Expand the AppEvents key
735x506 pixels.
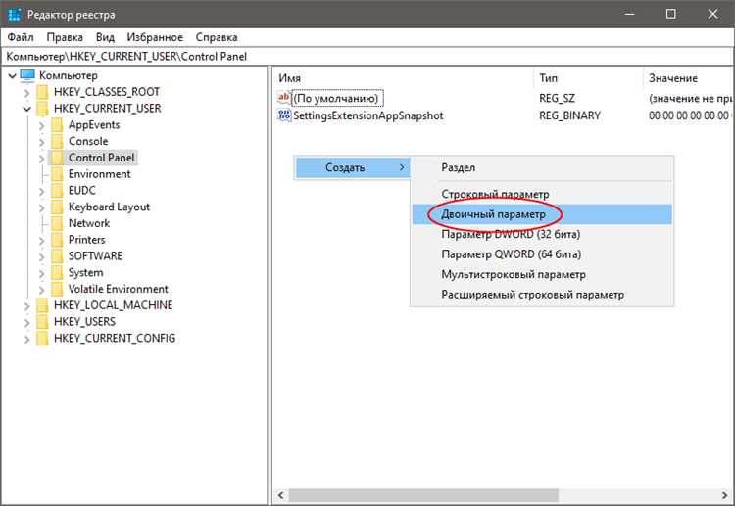pos(41,125)
